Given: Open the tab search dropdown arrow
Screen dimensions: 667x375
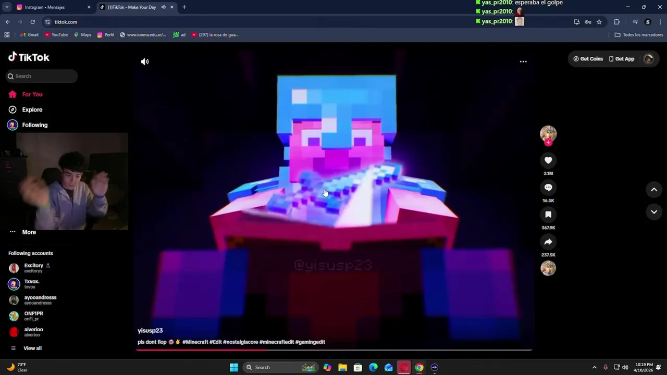Looking at the screenshot, I should pos(7,7).
